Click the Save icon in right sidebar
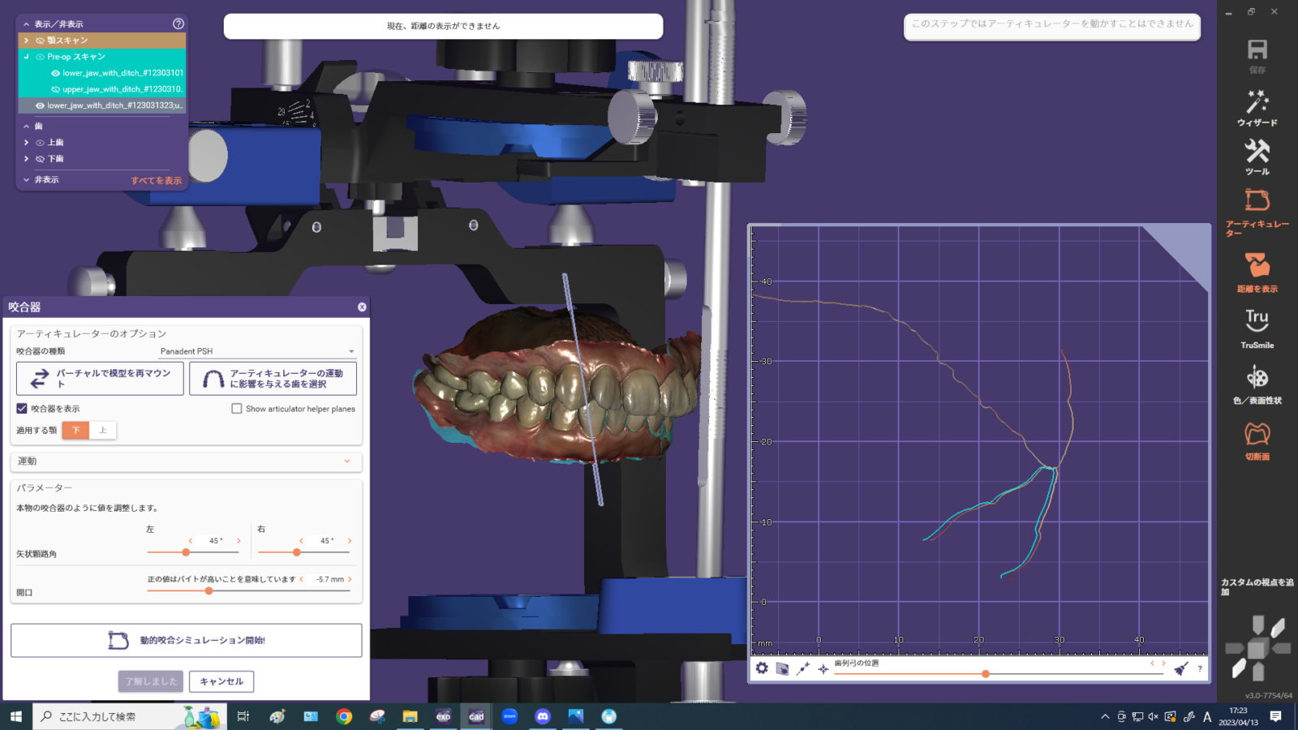The width and height of the screenshot is (1298, 730). 1257,54
